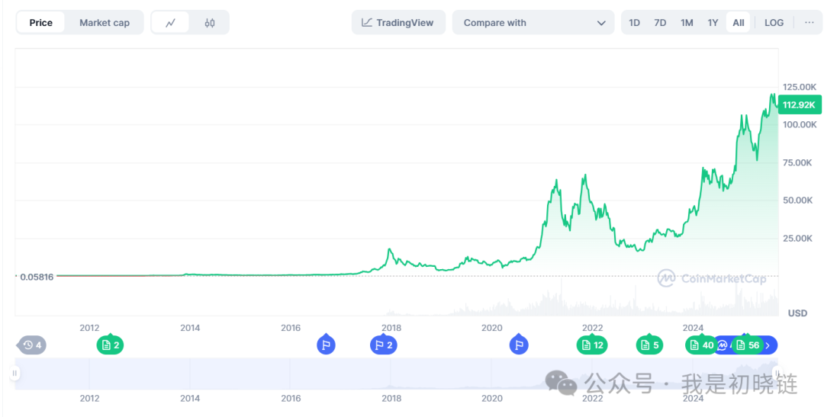Screen dimensions: 824x417
Task: Expand the Compare with dropdown
Action: 533,23
